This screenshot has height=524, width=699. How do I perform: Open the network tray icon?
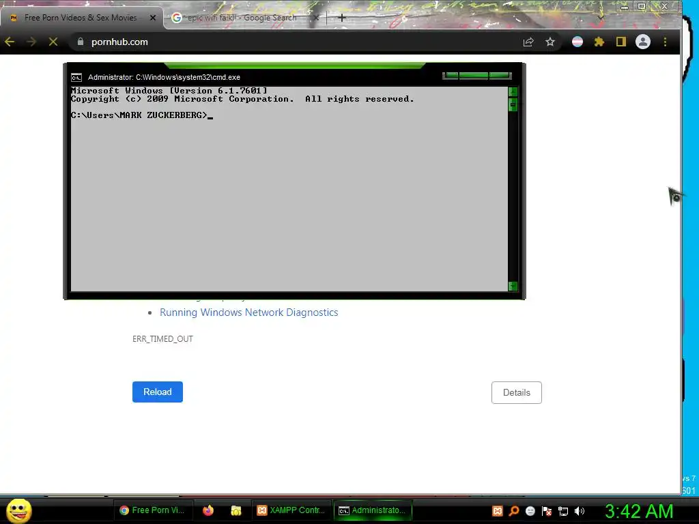click(563, 512)
